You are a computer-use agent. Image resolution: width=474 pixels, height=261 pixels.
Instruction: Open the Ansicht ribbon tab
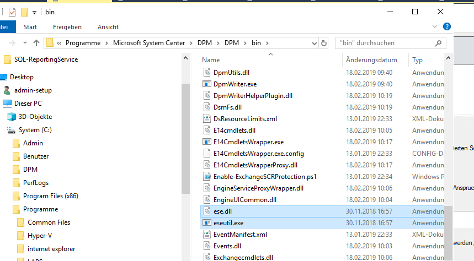coord(108,27)
